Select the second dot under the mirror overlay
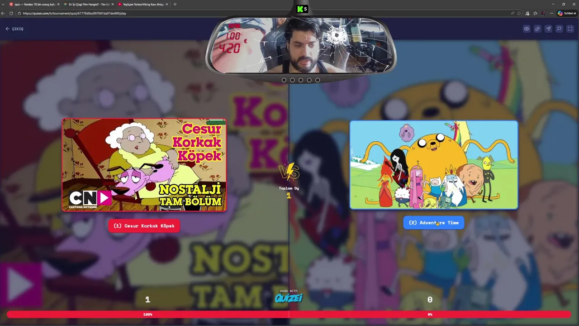 click(292, 80)
